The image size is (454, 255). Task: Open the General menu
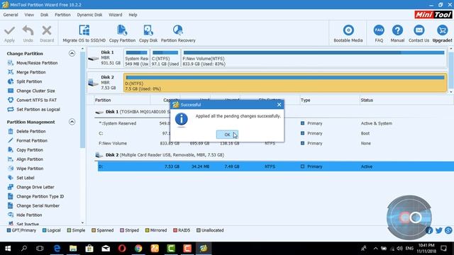(x=11, y=15)
